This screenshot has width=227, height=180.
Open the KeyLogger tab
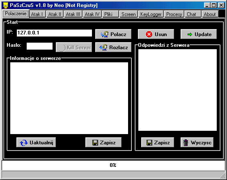(151, 14)
